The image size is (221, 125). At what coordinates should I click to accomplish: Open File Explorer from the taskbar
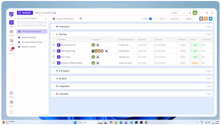tap(116, 123)
